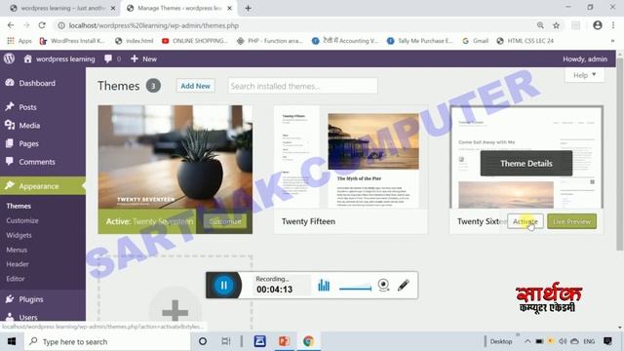Image resolution: width=624 pixels, height=351 pixels.
Task: Click the address bar URL
Action: (x=154, y=26)
